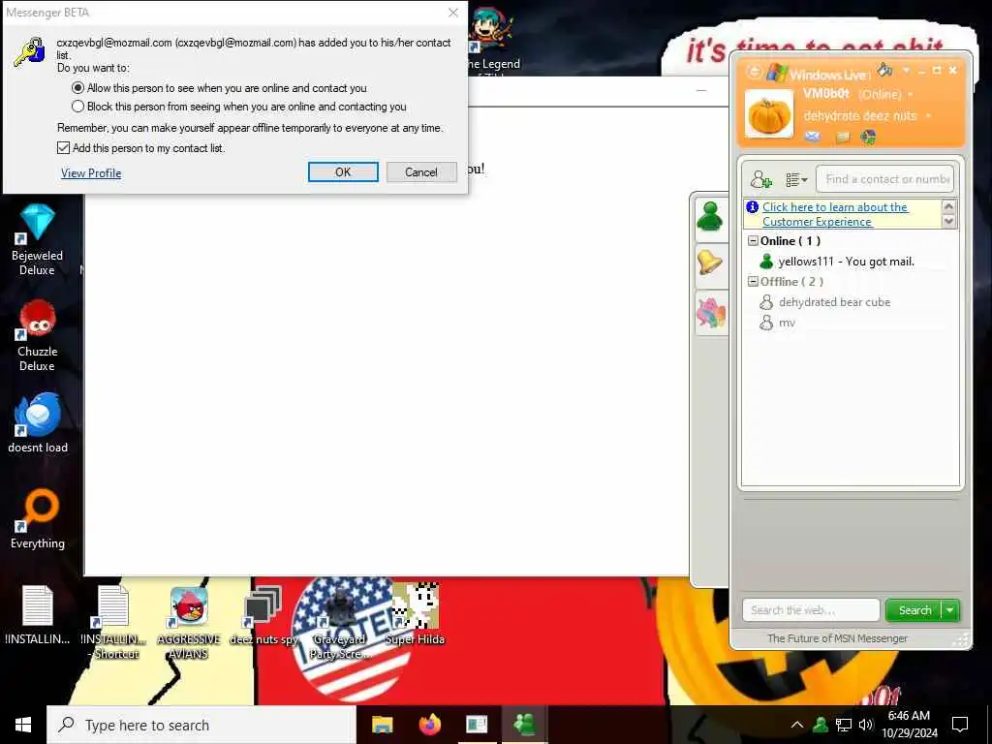Open the VM0b0t status dropdown arrow
This screenshot has height=744, width=992.
(x=911, y=95)
